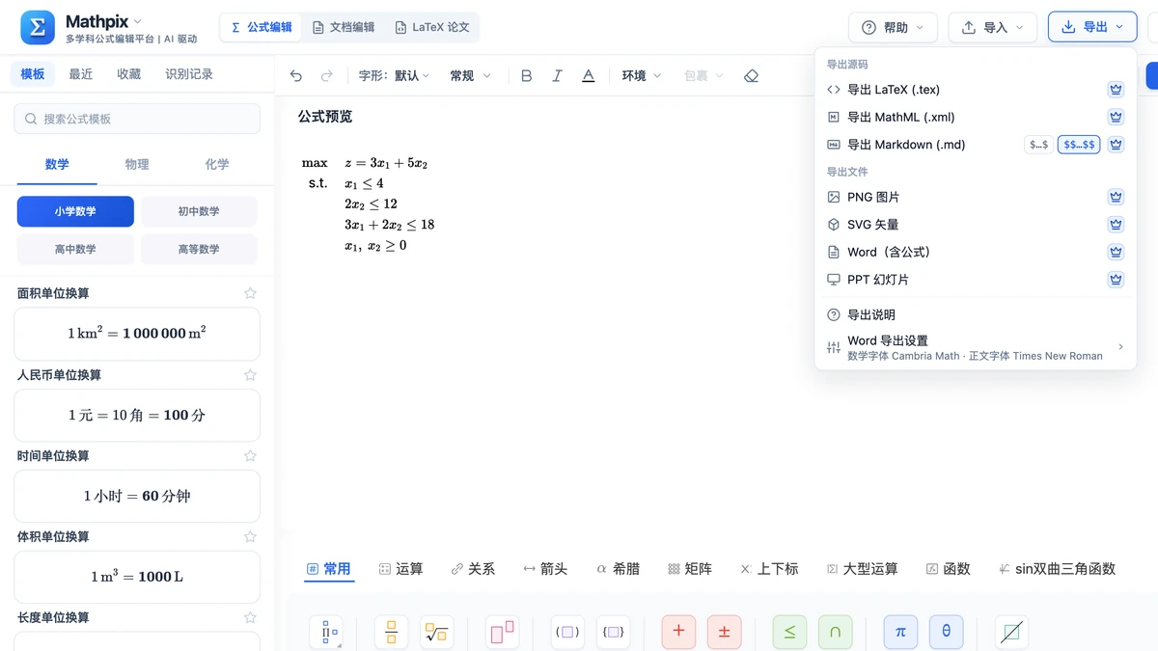Insert the parentheses bracket template
1158x651 pixels.
pyautogui.click(x=567, y=633)
